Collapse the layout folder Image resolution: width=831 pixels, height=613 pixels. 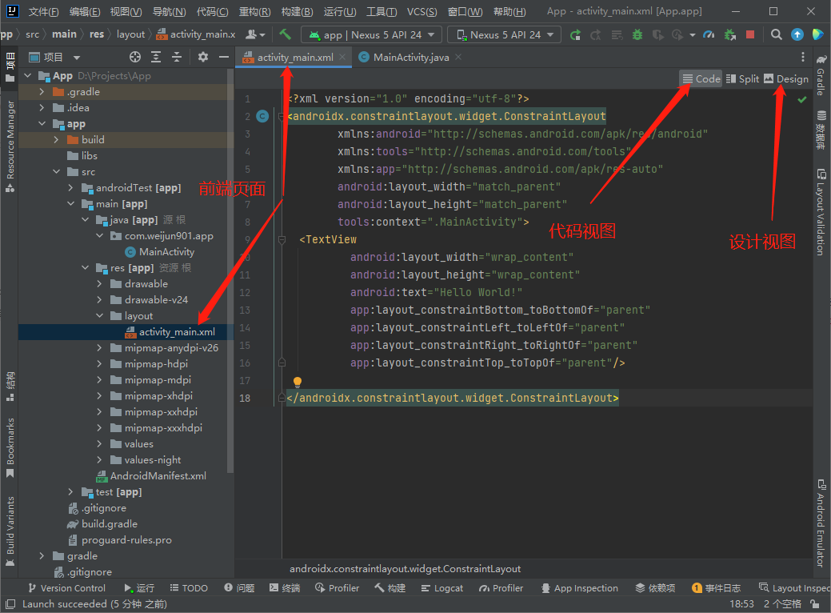pos(100,315)
